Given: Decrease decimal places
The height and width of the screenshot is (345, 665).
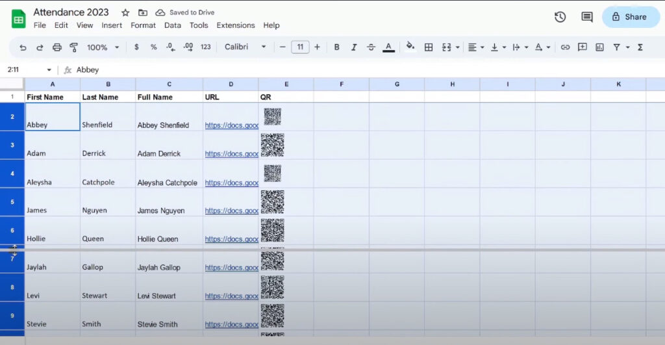Looking at the screenshot, I should click(171, 47).
